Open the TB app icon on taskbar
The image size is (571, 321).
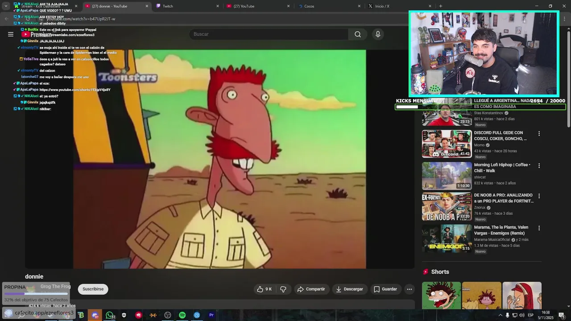(81, 315)
